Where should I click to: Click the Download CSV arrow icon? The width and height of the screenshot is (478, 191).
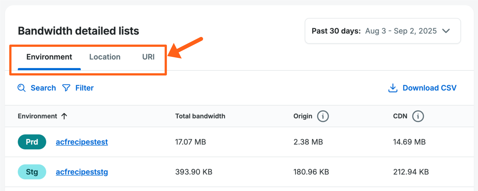(393, 88)
